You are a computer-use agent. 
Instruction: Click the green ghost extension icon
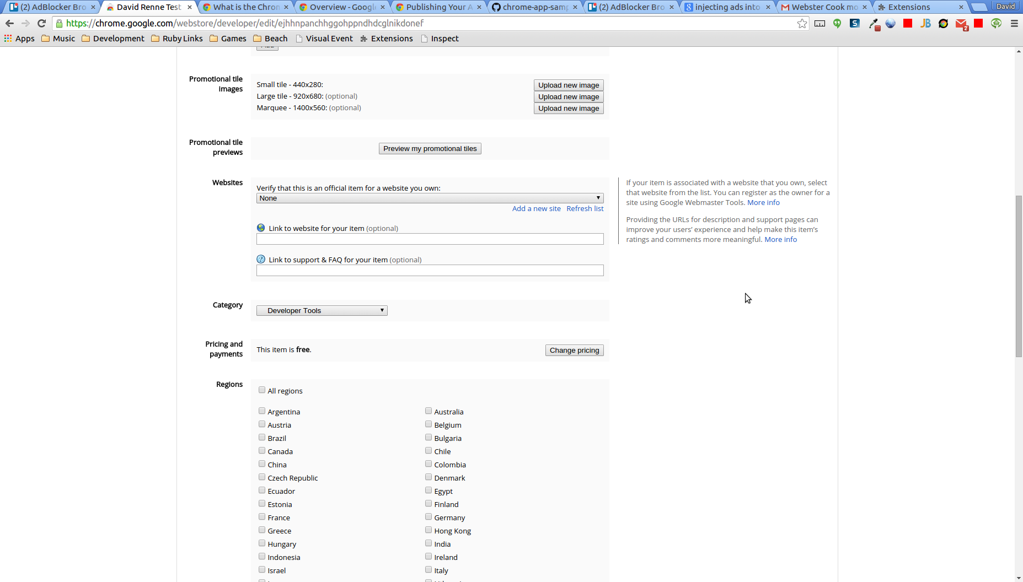tap(996, 23)
